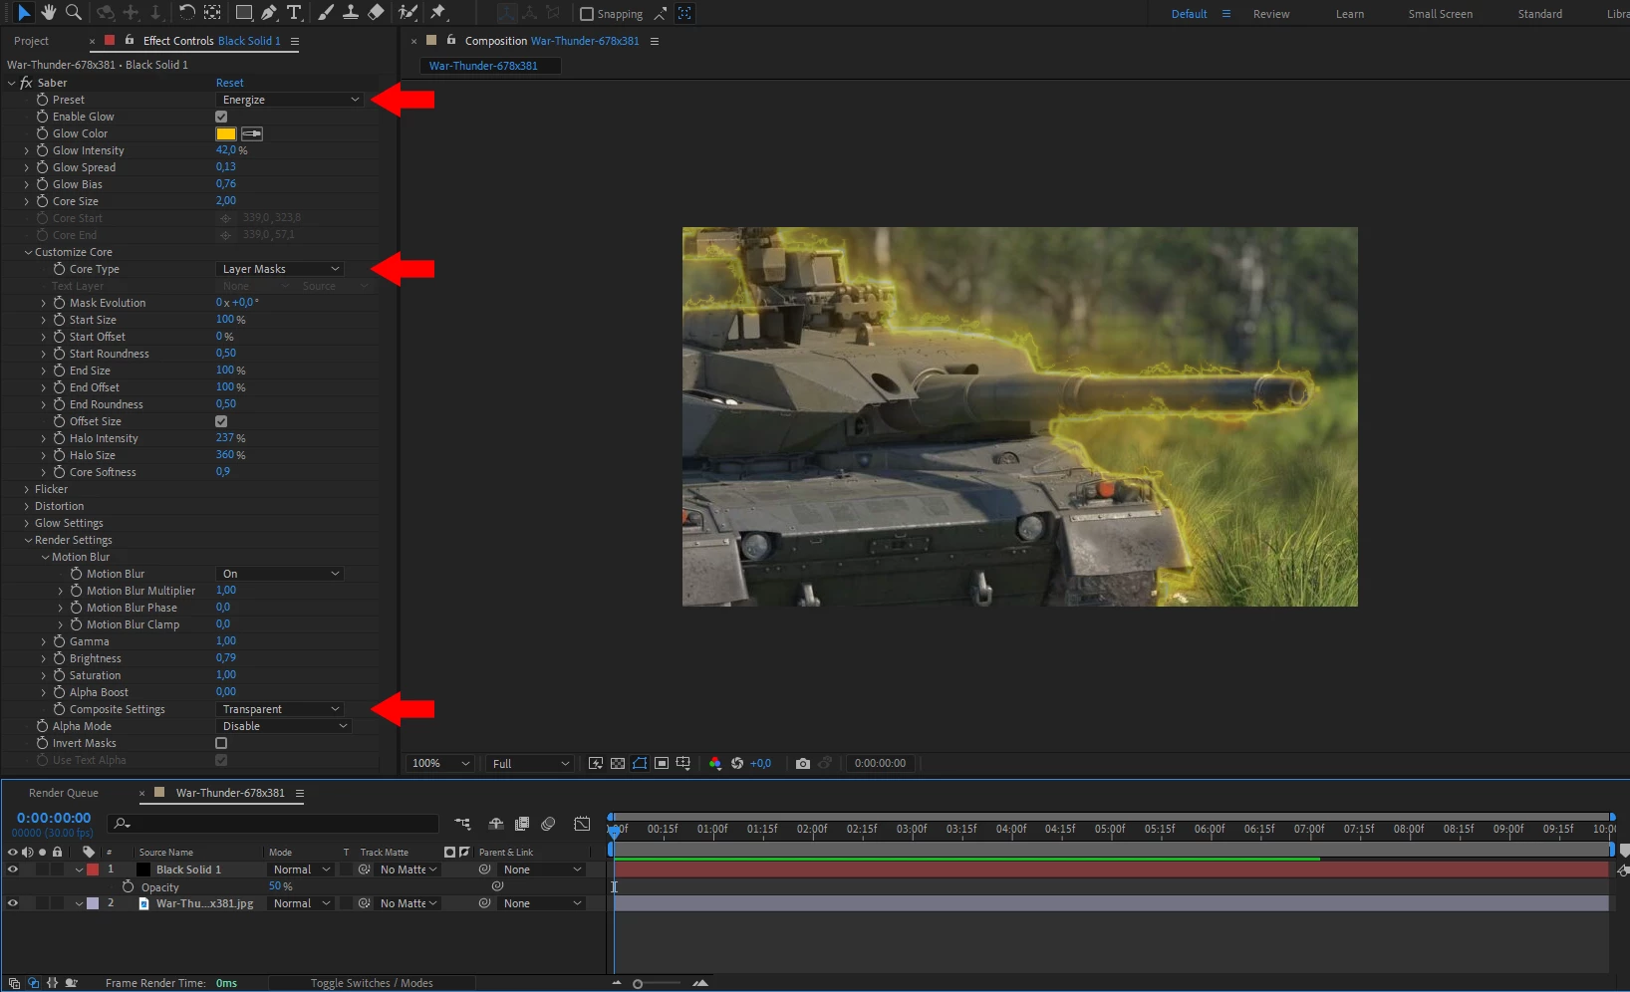Select the Rectangle shape tool
This screenshot has height=992, width=1630.
point(243,13)
